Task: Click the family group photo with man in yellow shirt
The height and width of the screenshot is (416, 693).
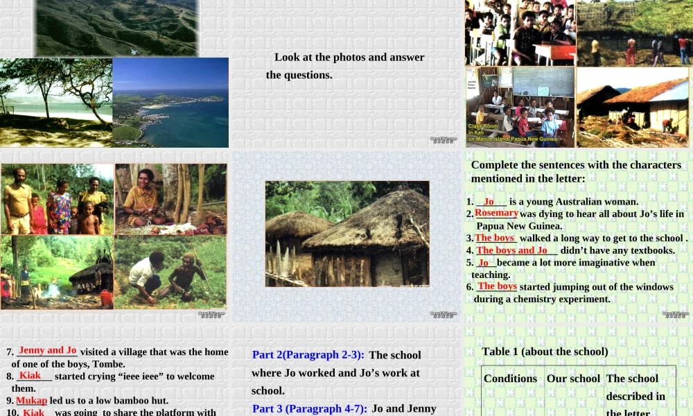Action: point(57,199)
